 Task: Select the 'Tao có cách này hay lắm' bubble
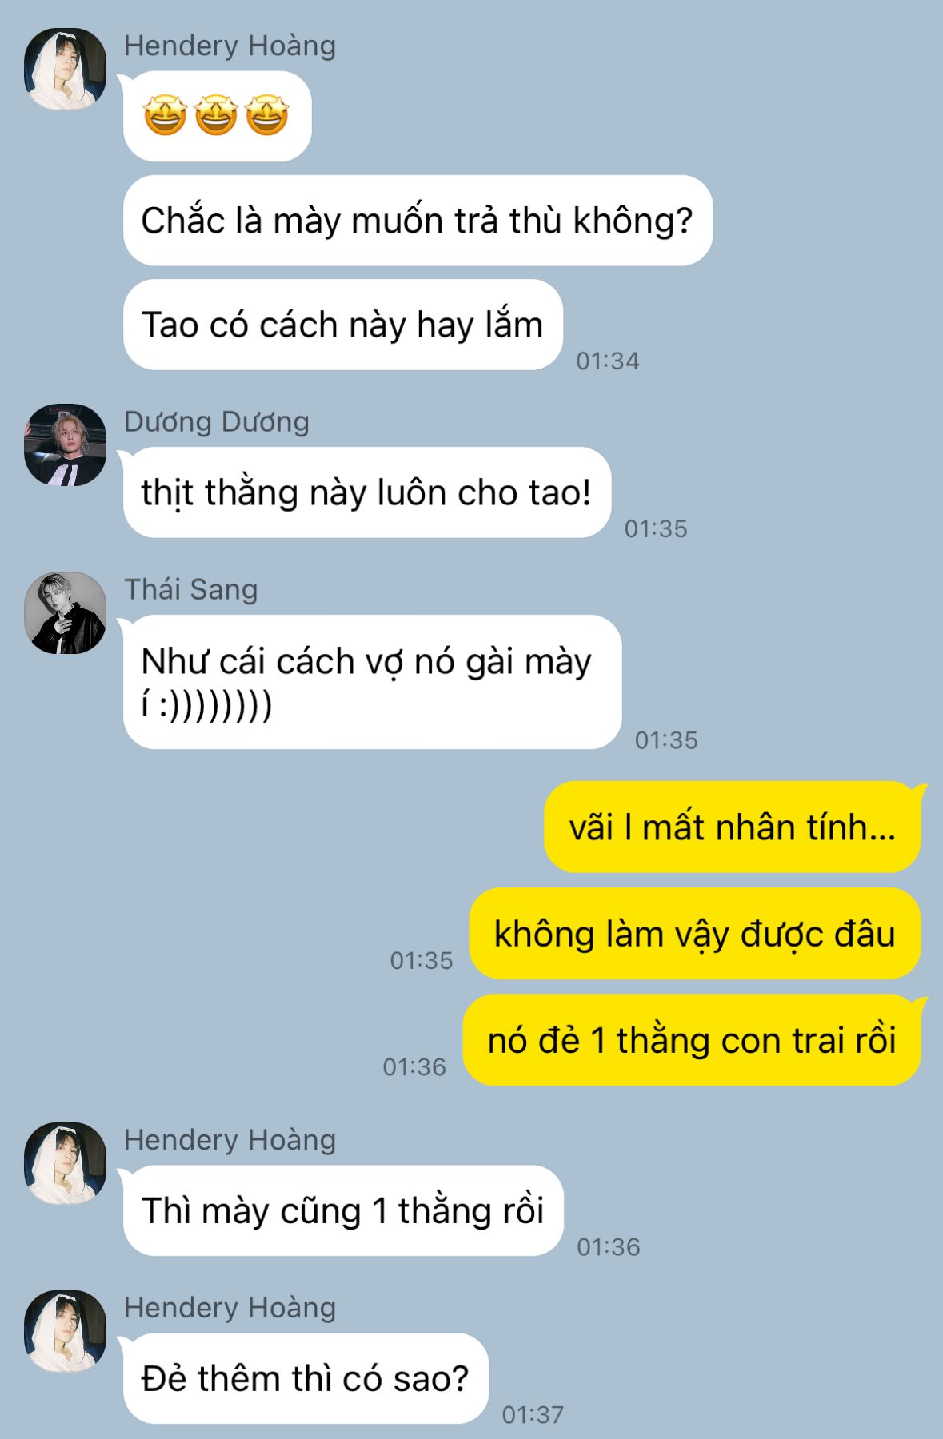pyautogui.click(x=343, y=325)
